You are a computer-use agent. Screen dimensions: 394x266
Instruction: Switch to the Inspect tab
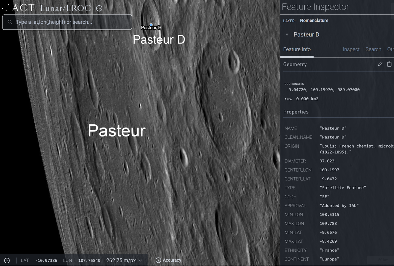pos(351,49)
